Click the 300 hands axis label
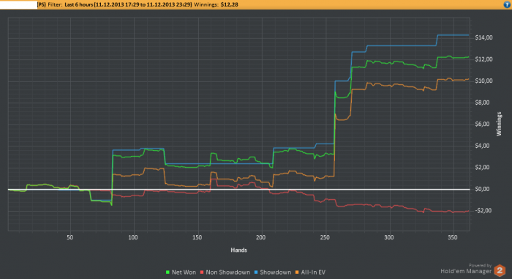 click(x=389, y=237)
